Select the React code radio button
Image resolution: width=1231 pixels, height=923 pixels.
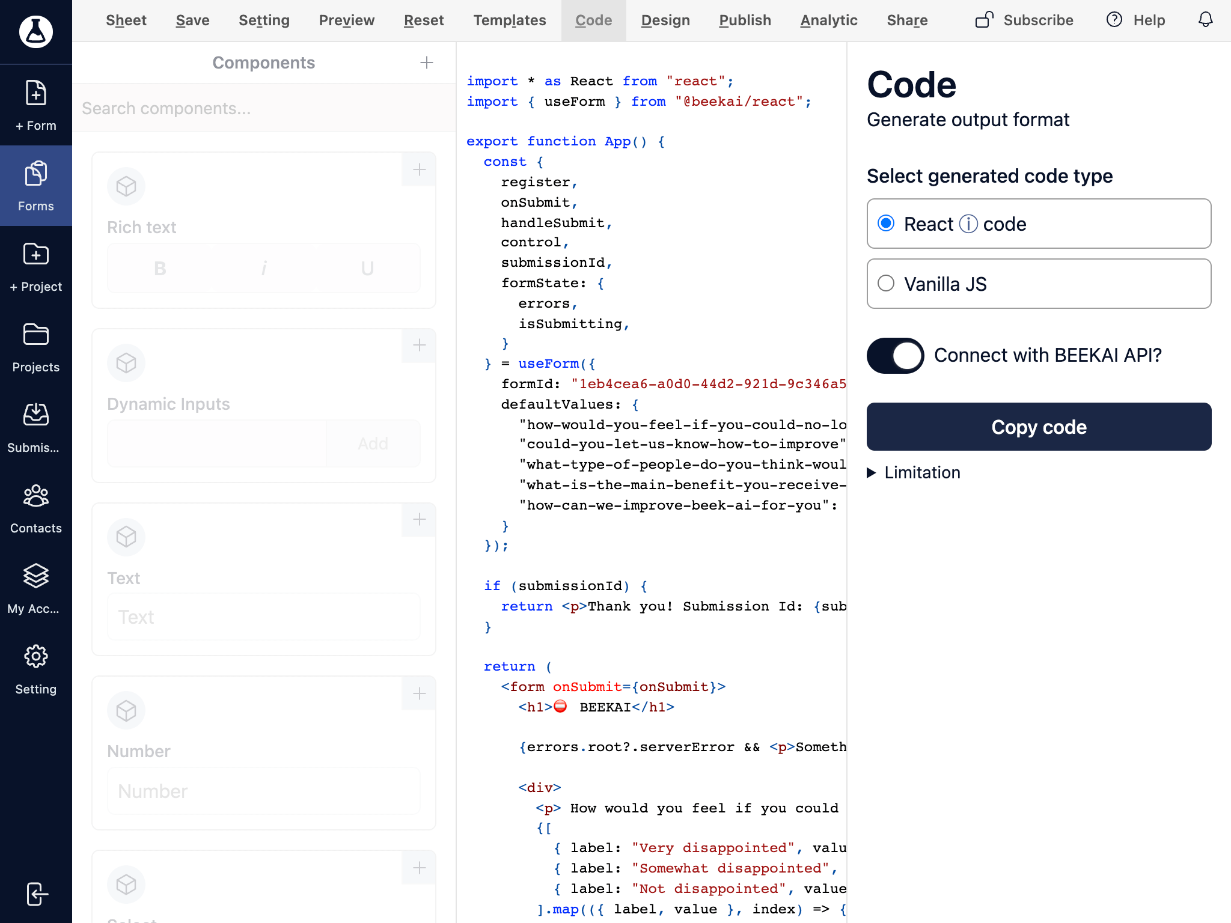click(886, 224)
